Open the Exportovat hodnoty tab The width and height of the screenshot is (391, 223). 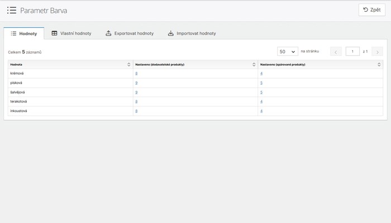(130, 33)
